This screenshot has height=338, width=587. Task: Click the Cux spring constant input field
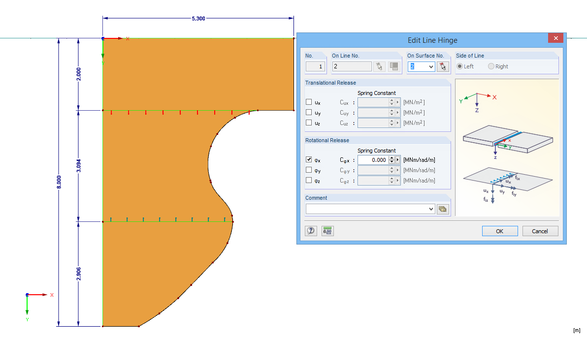click(x=373, y=102)
